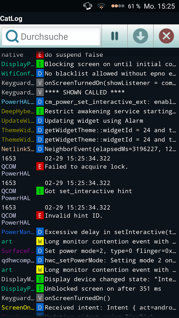
Task: Tap the green I badge for 'Got set_interactive hint'
Action: [40, 191]
